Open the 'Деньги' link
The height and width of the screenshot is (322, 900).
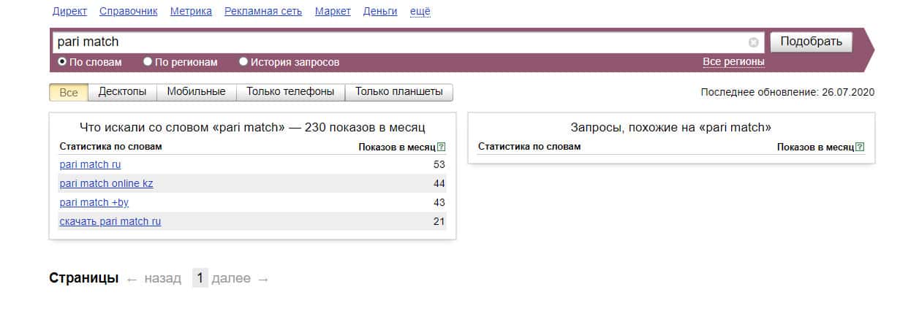380,12
